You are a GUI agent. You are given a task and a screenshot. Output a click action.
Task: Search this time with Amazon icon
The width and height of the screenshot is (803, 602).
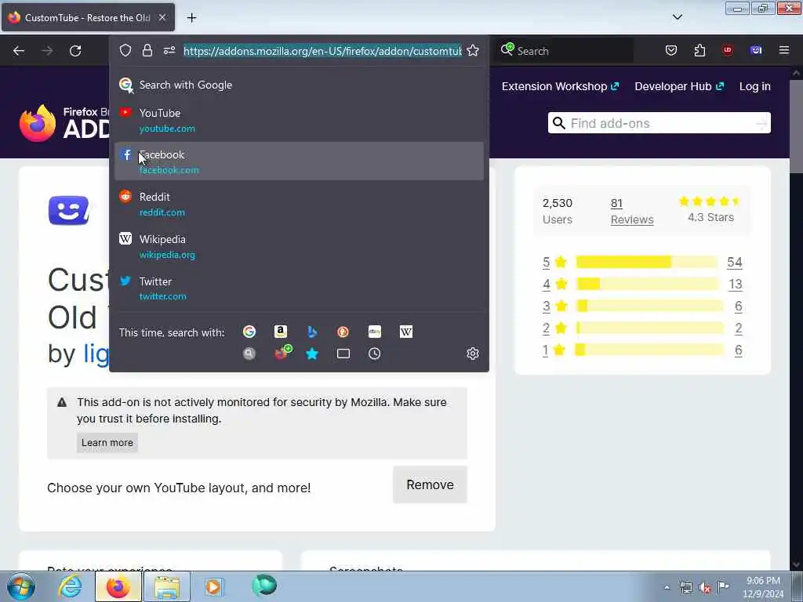pyautogui.click(x=280, y=332)
